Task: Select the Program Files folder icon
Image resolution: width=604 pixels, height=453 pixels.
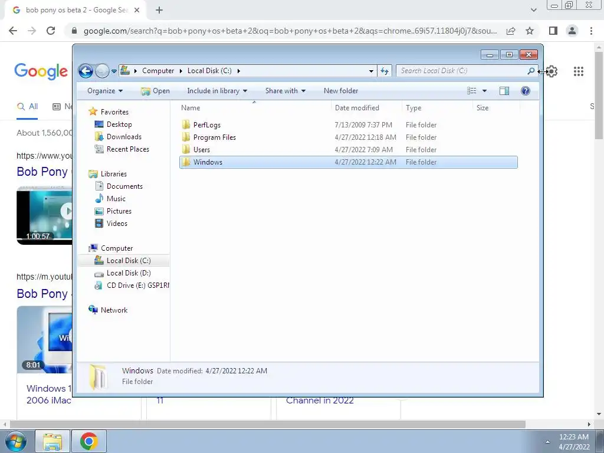Action: 186,137
